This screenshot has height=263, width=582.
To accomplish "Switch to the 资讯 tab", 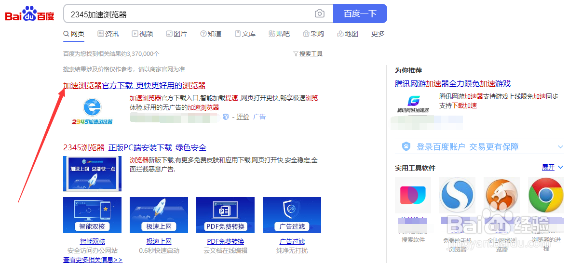I will click(108, 34).
